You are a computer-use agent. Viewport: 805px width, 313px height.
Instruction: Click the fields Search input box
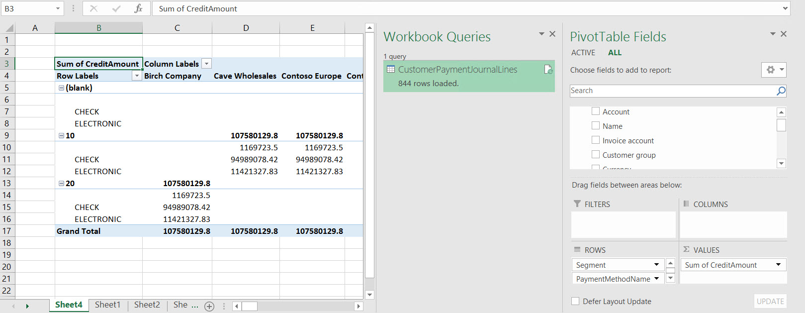tap(671, 91)
